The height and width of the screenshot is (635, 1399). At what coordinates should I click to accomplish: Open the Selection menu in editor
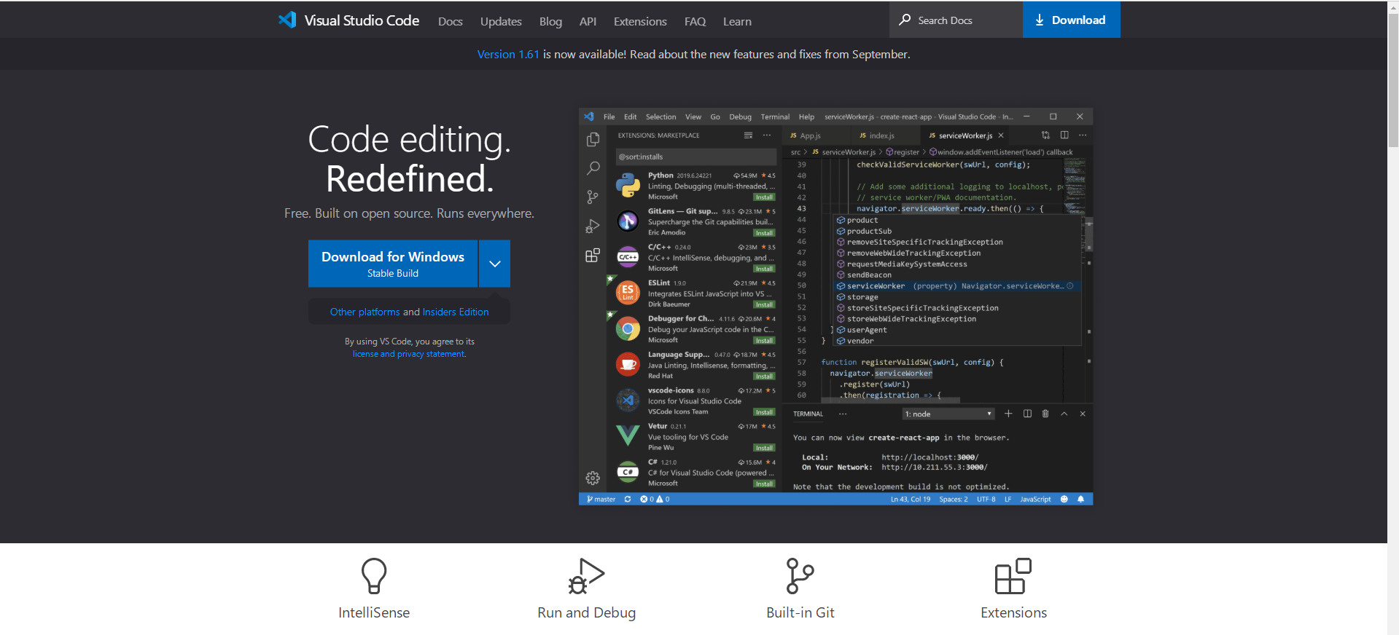(x=660, y=117)
